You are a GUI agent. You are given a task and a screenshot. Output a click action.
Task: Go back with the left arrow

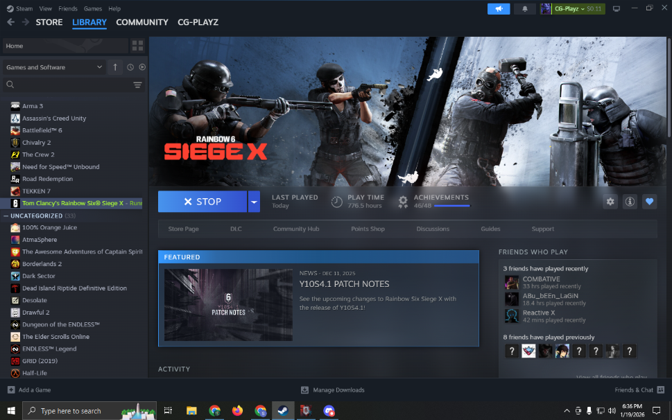pos(10,22)
